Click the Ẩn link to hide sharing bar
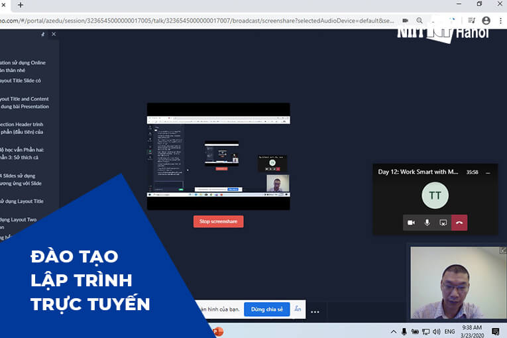 coord(298,310)
